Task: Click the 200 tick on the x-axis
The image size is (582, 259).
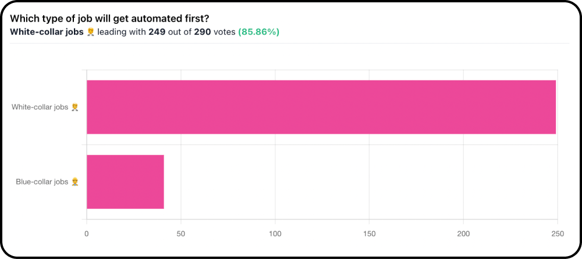Action: [x=464, y=234]
